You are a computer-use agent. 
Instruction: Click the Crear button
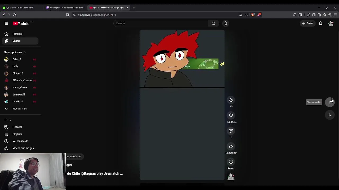307,23
